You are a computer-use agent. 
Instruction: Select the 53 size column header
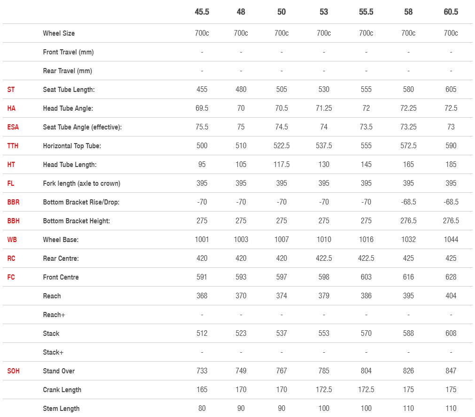(x=324, y=12)
